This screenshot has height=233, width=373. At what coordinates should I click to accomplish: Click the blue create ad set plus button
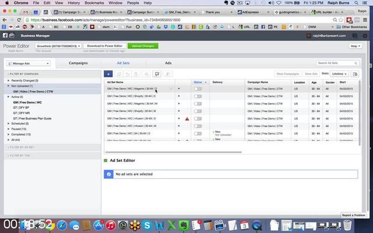tap(108, 74)
